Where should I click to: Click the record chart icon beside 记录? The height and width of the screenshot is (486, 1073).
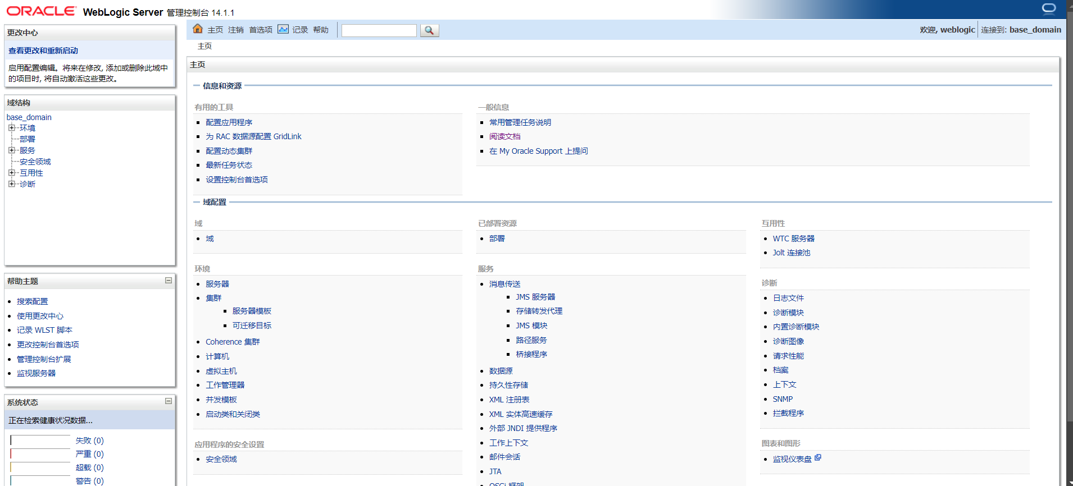point(283,29)
